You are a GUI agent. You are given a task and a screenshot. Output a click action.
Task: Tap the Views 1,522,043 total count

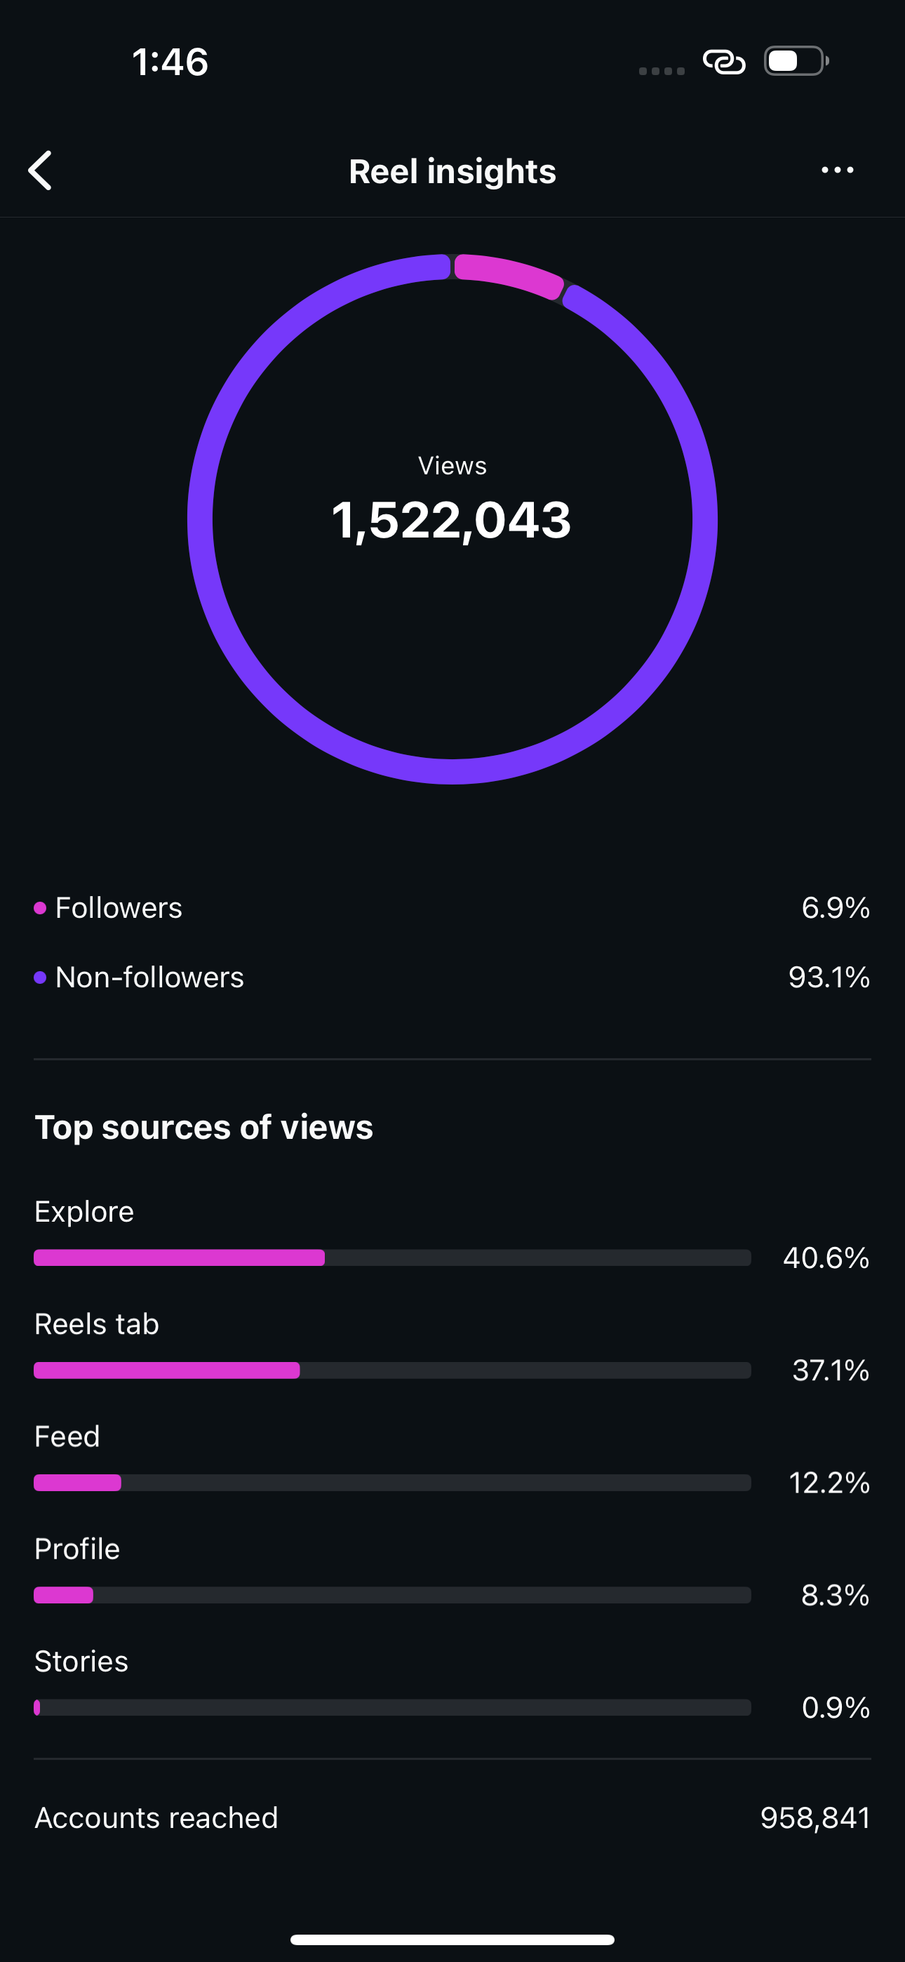(x=452, y=520)
